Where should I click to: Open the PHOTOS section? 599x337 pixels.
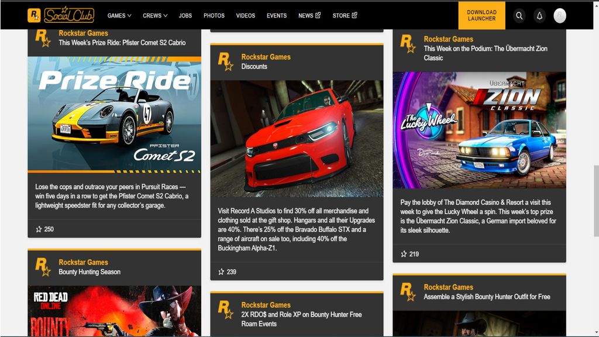click(214, 16)
